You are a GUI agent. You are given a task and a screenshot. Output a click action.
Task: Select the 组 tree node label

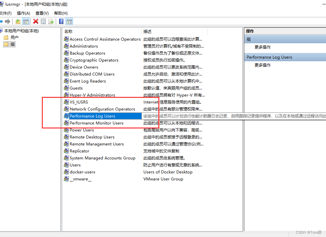point(13,44)
